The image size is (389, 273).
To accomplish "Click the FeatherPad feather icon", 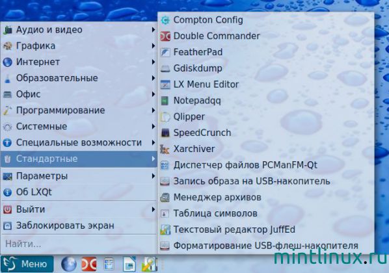I will [x=165, y=52].
